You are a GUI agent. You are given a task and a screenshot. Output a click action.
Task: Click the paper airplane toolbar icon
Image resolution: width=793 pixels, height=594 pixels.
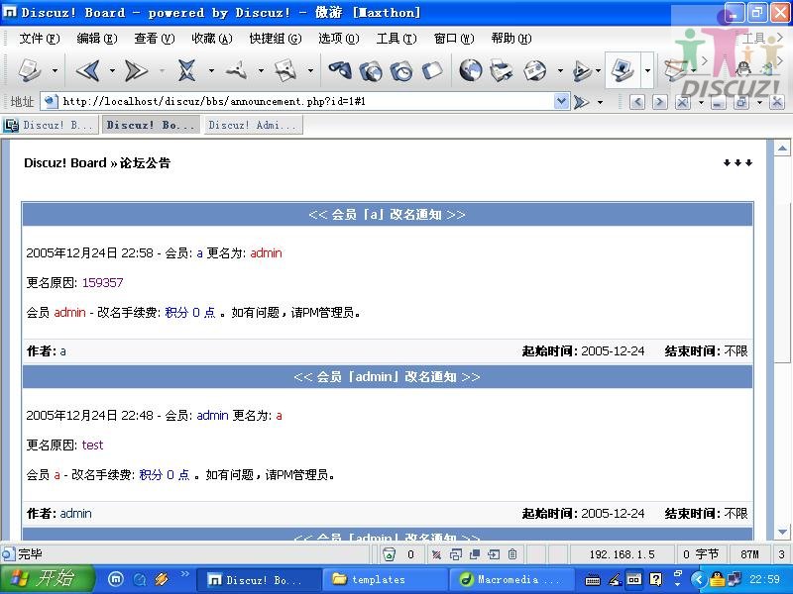pyautogui.click(x=582, y=70)
